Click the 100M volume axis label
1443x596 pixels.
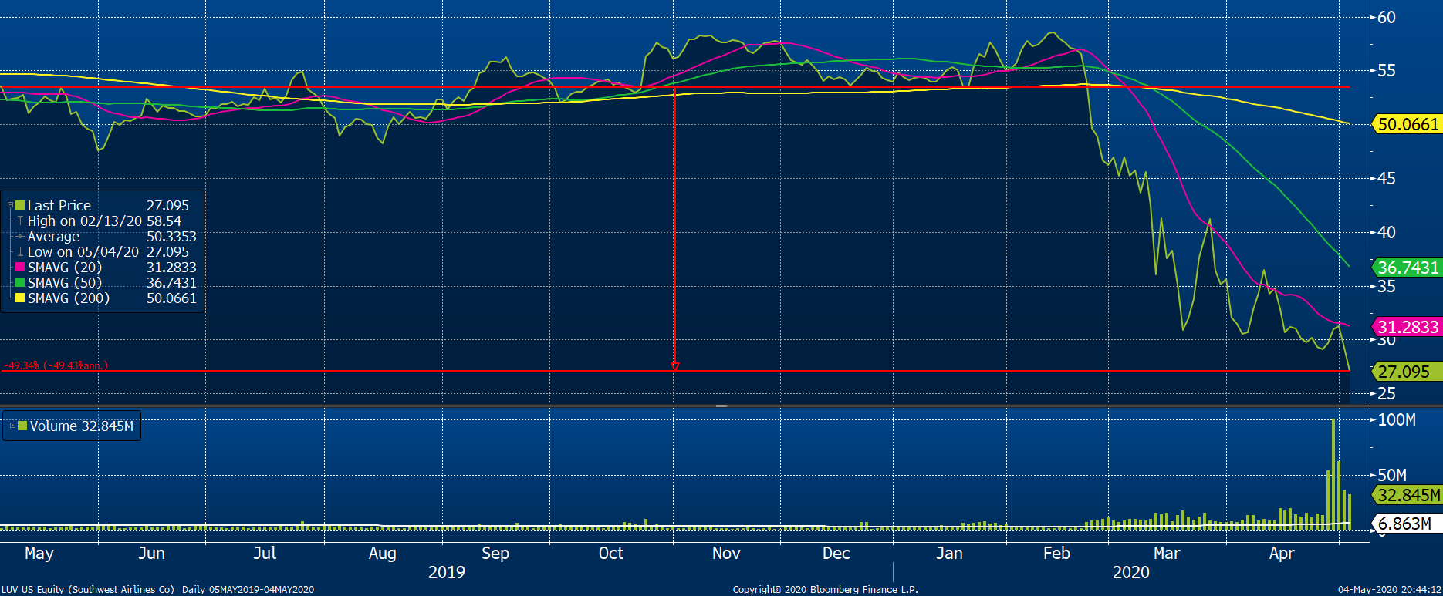(x=1397, y=419)
